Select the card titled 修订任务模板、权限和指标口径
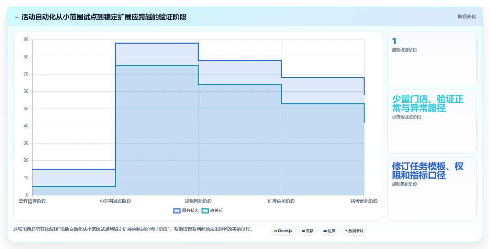490x249 pixels. 432,189
